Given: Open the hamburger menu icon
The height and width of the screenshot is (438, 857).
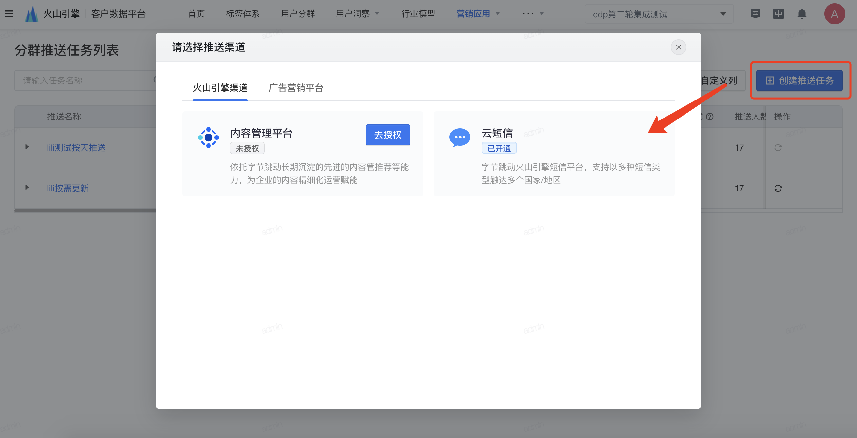Looking at the screenshot, I should (x=9, y=14).
